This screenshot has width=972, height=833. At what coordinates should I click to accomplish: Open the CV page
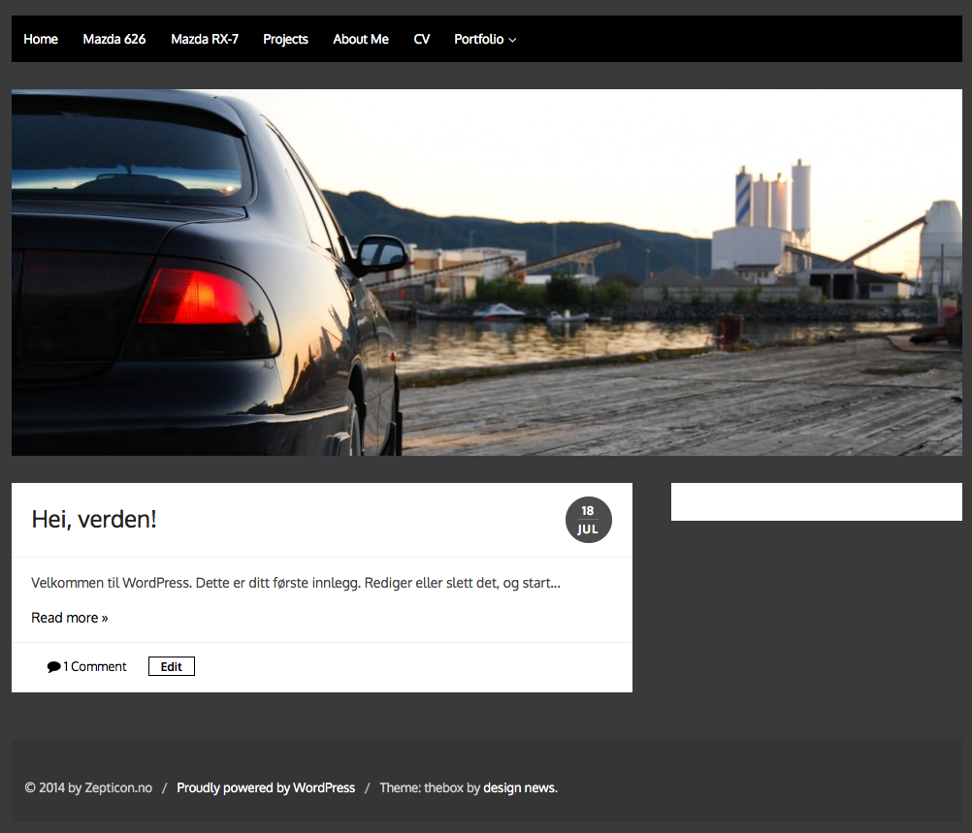(422, 39)
